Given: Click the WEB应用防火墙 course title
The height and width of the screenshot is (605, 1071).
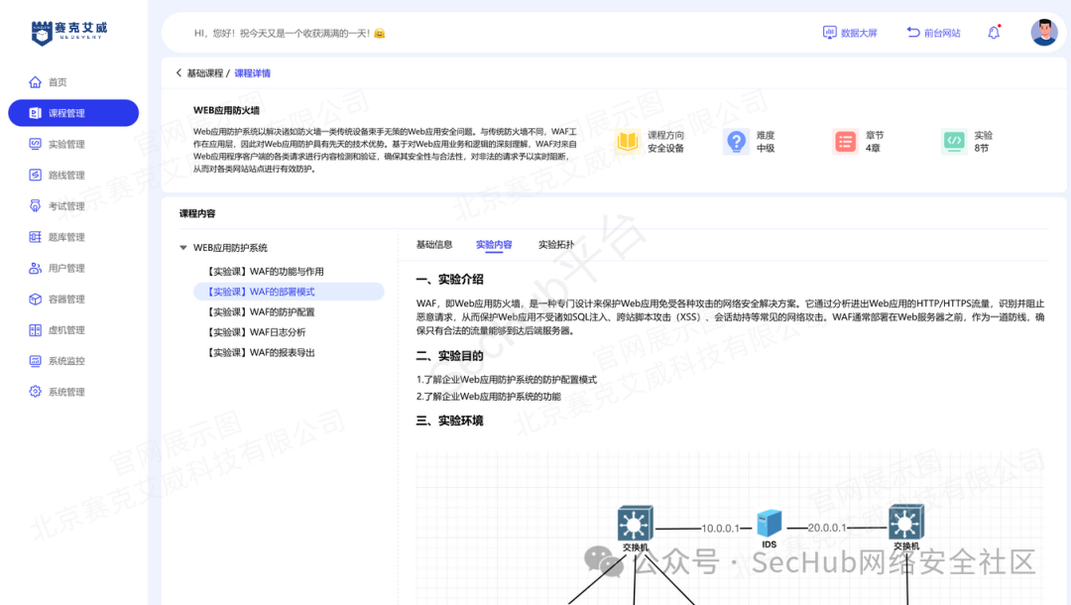Looking at the screenshot, I should [226, 110].
